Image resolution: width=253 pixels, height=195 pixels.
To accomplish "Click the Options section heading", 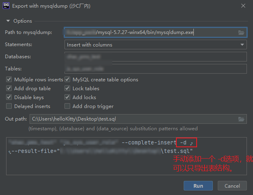I will point(23,21).
